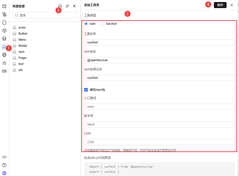Click the 搜索 search box
Image resolution: width=239 pixels, height=176 pixels.
tap(45, 15)
